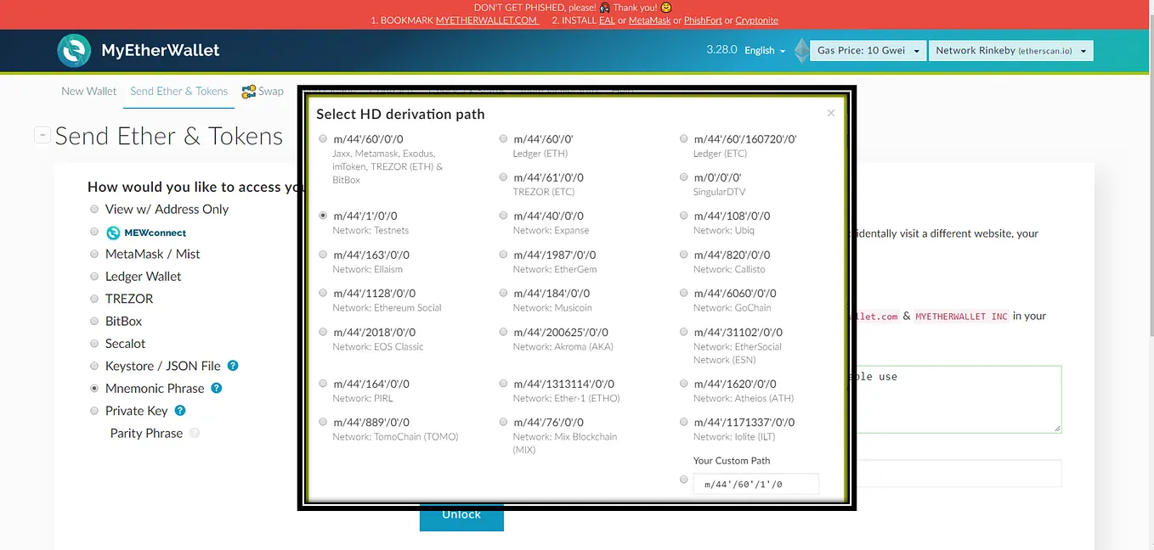
Task: Select Ether-1 (ETHO) network path
Action: tap(503, 384)
